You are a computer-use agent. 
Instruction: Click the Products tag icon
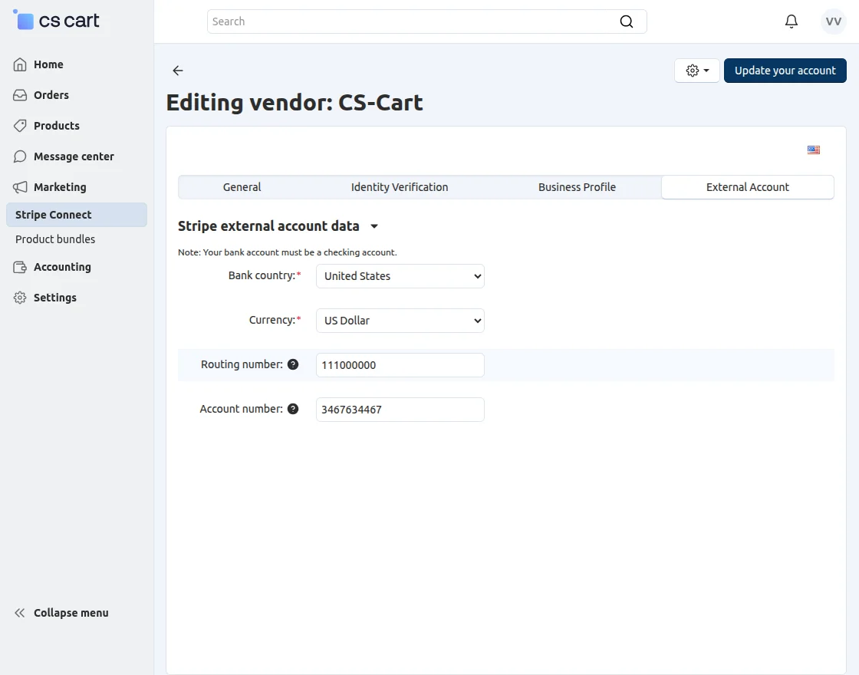20,126
